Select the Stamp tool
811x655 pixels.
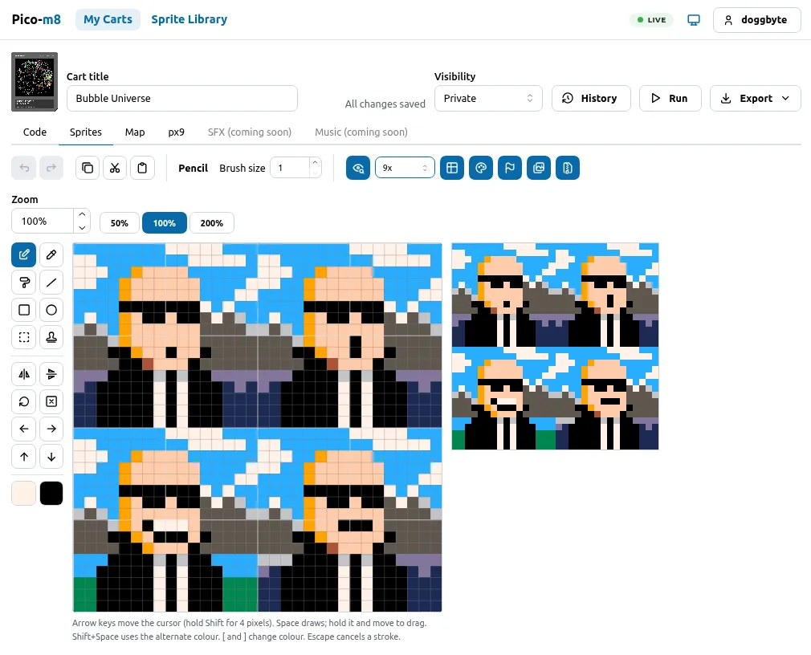pyautogui.click(x=51, y=337)
